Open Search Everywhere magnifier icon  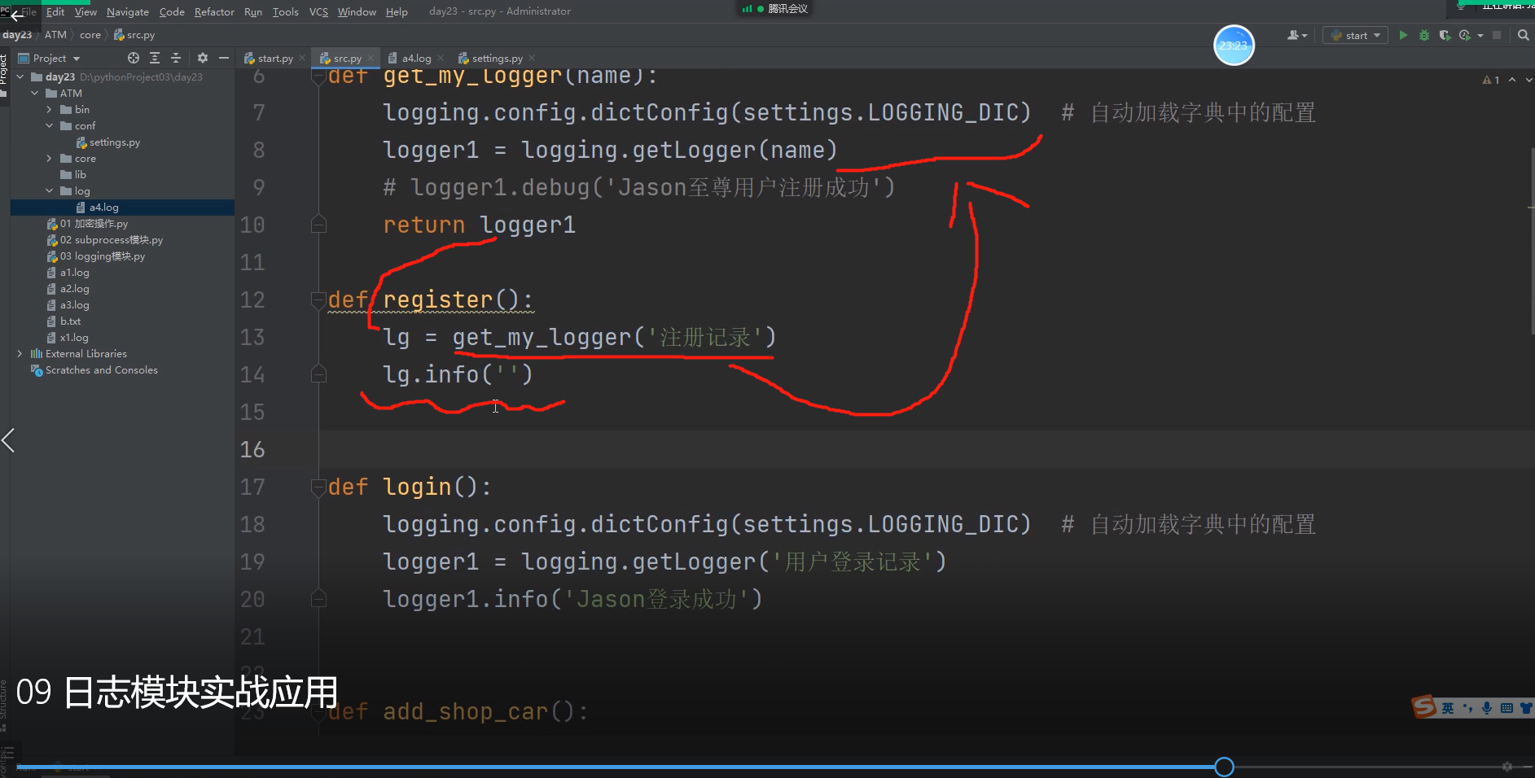1523,35
